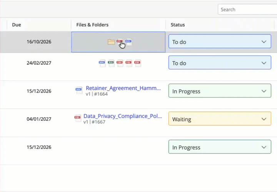The image size is (277, 192).
Task: Click the v1 | #1664 version text
Action: [97, 94]
